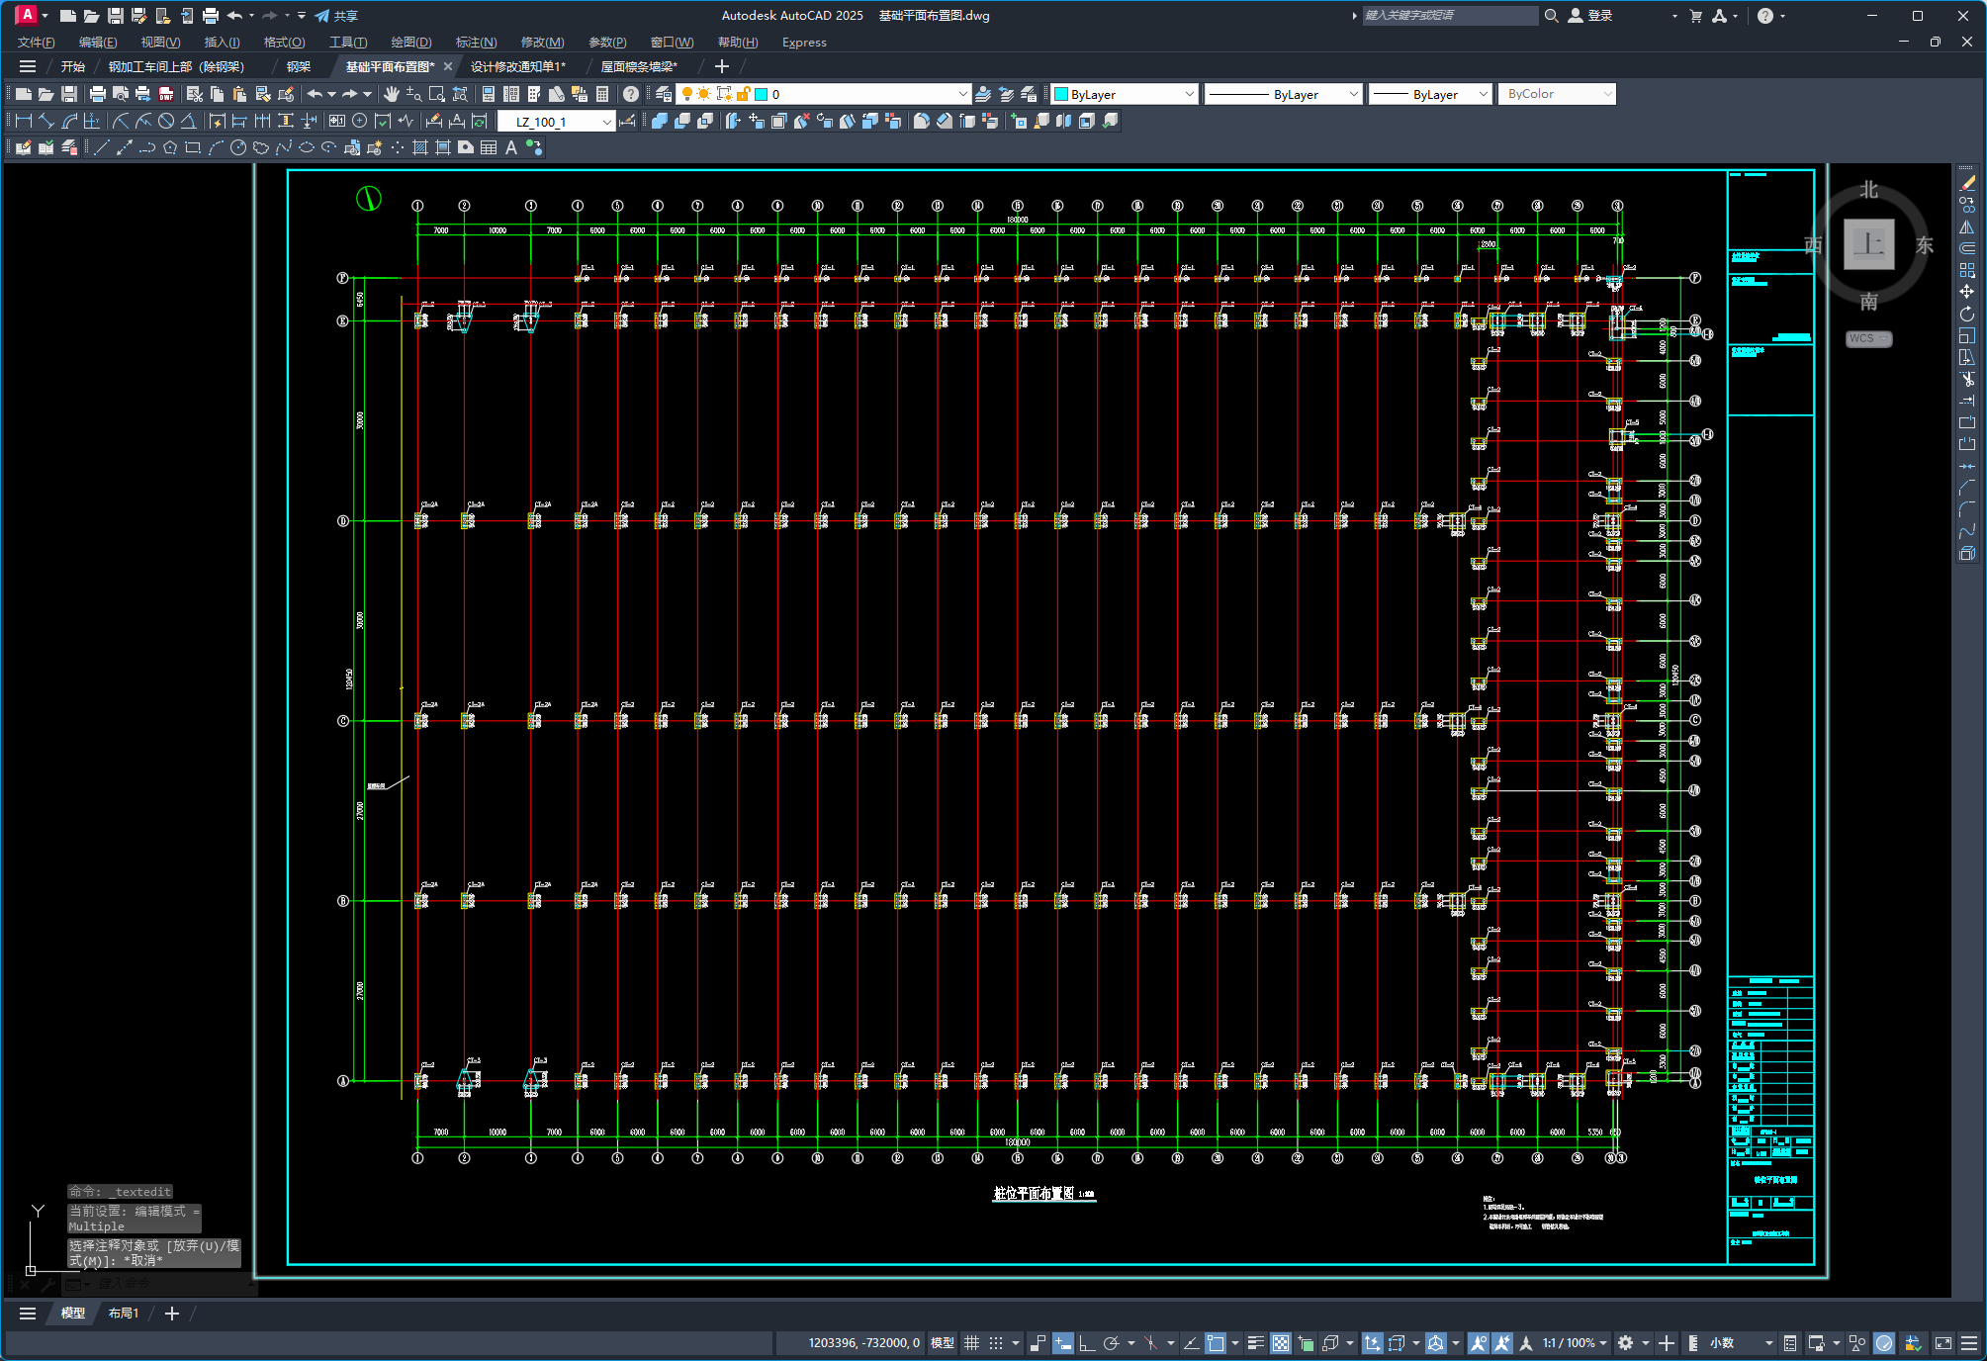1987x1361 pixels.
Task: Click the Linear dimension tool
Action: coord(24,121)
